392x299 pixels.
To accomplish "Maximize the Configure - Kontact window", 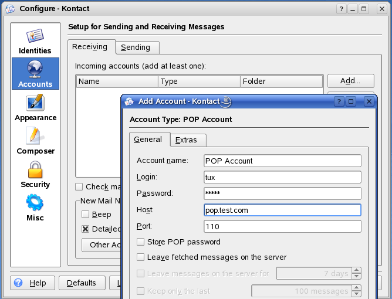I will pyautogui.click(x=364, y=9).
